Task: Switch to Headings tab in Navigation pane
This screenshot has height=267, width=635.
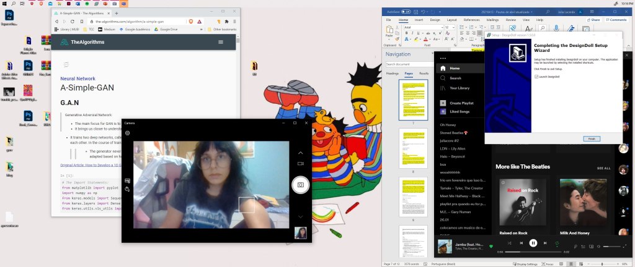Action: [393, 74]
